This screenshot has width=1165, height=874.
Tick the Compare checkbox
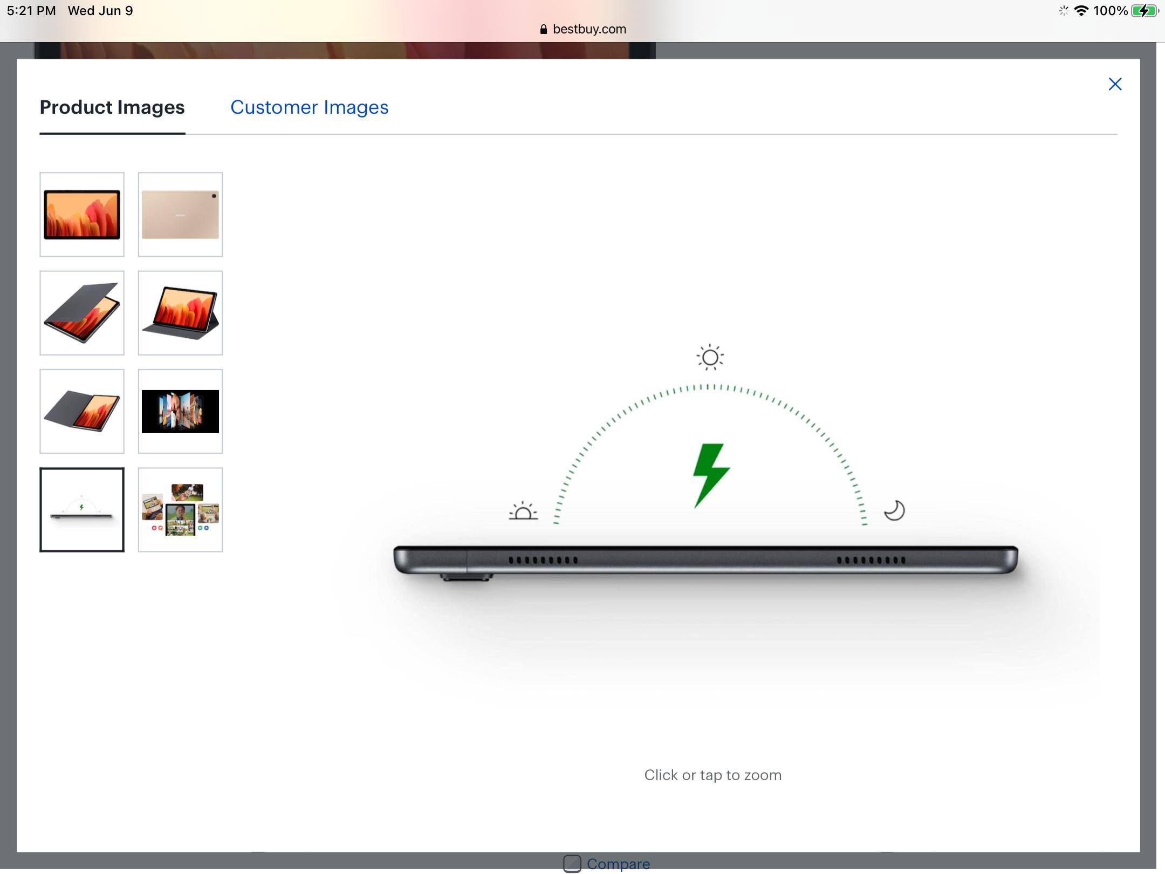pyautogui.click(x=572, y=863)
